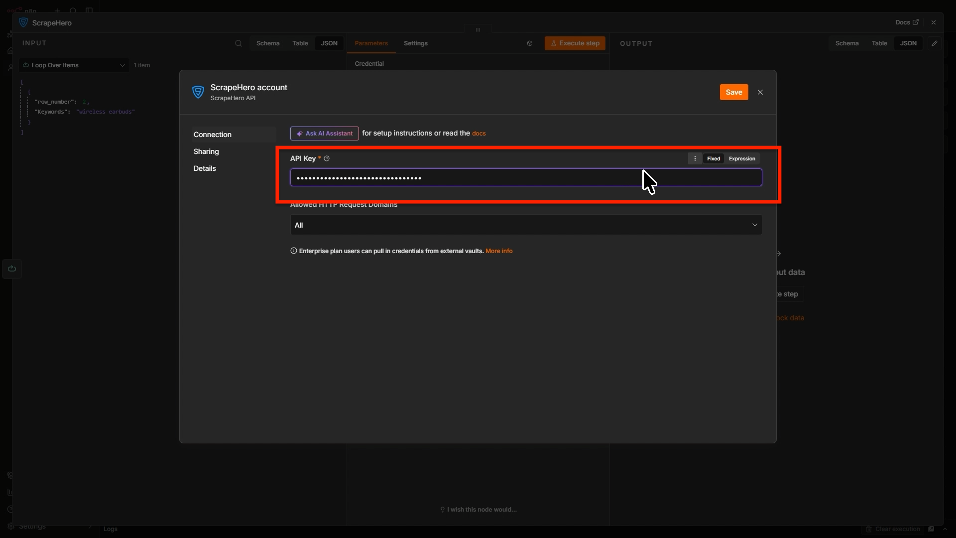Screen dimensions: 956x538
Task: Click the loop icon on the left edge
Action: (x=12, y=269)
